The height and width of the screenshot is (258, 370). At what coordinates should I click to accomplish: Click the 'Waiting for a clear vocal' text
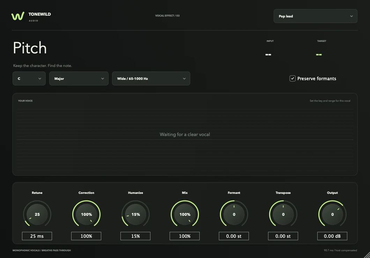coord(185,134)
